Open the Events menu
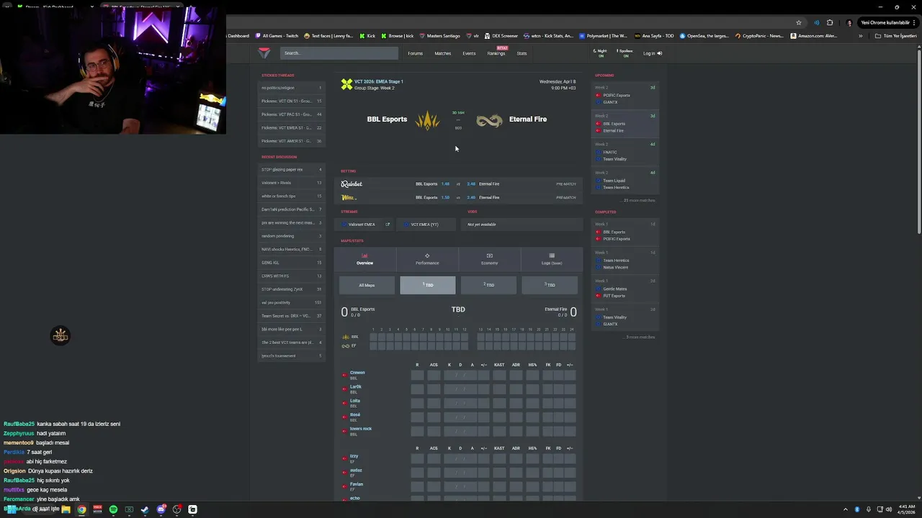Viewport: 922px width, 518px height. click(x=469, y=53)
